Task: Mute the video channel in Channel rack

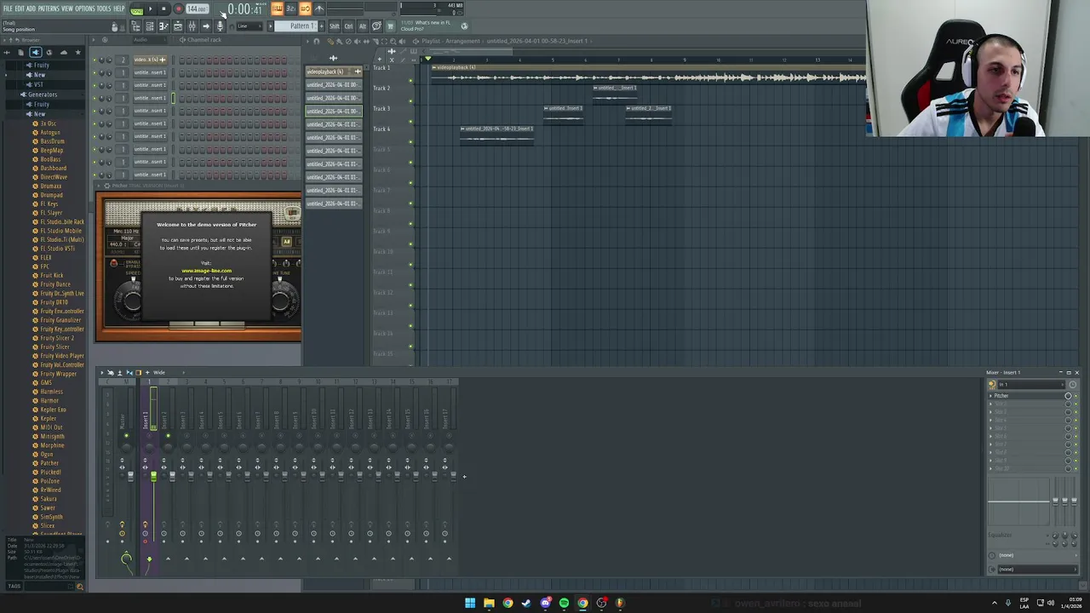Action: tap(95, 60)
